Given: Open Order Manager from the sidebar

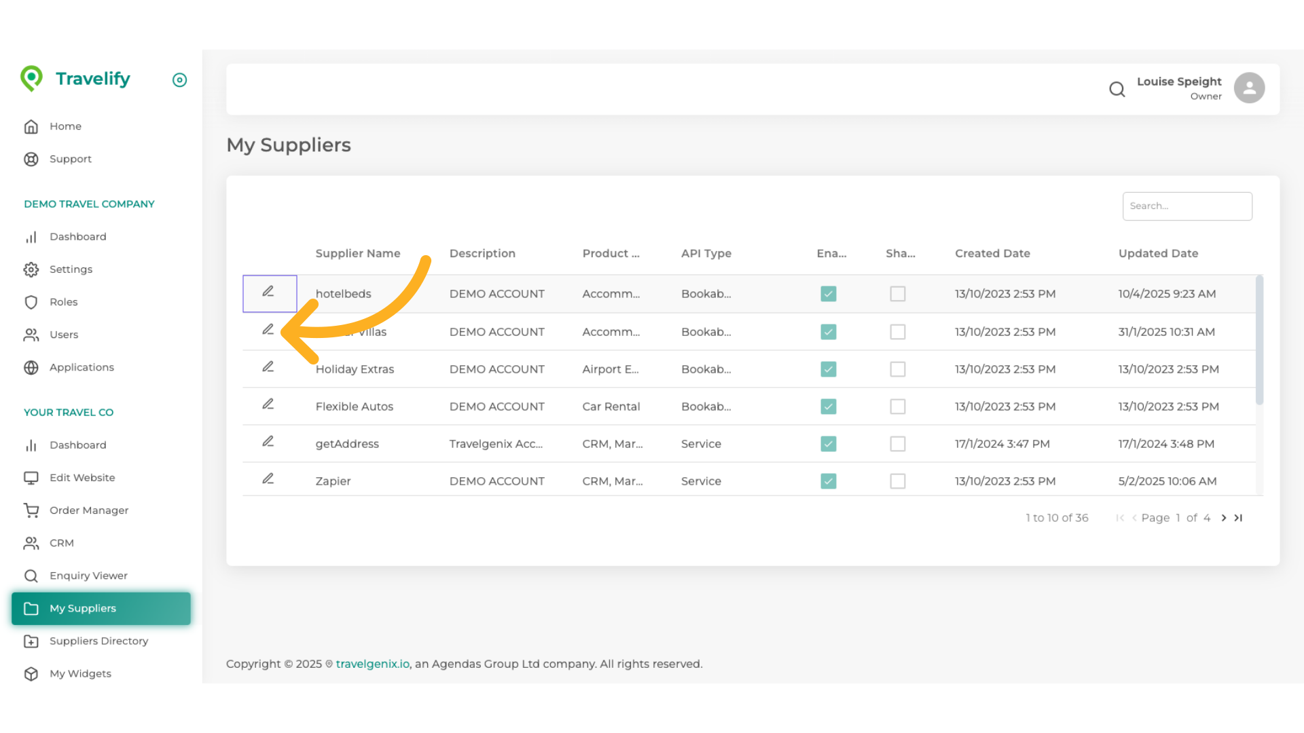Looking at the screenshot, I should pyautogui.click(x=88, y=510).
